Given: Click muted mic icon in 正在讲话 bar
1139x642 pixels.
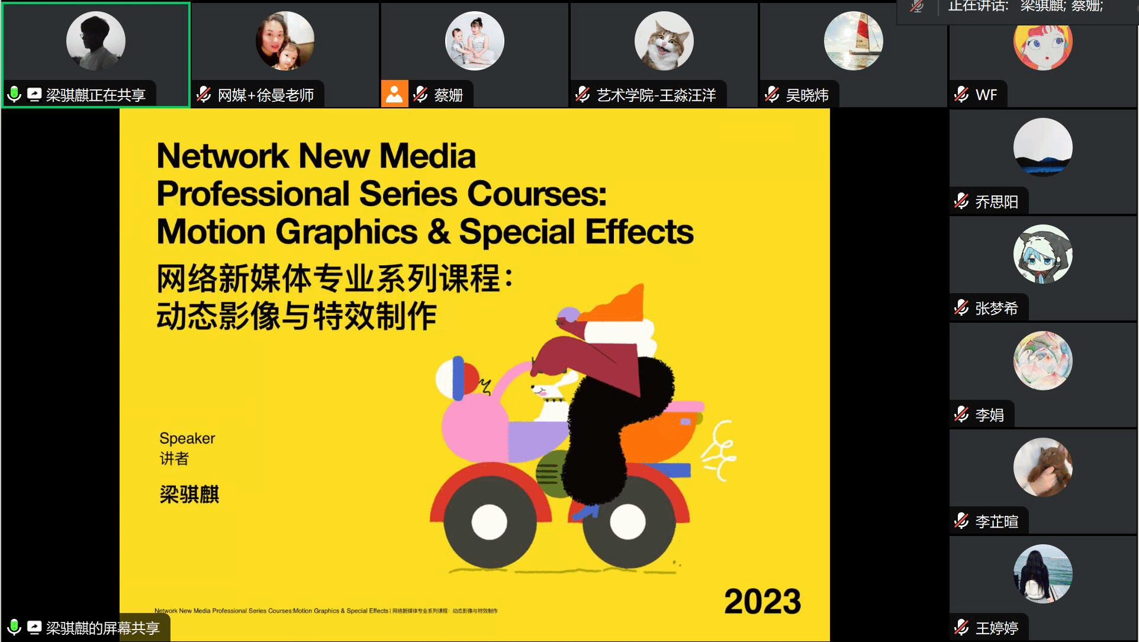Looking at the screenshot, I should pyautogui.click(x=917, y=7).
